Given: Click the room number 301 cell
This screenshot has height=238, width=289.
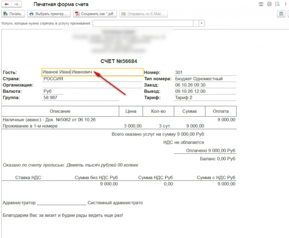Looking at the screenshot, I should pyautogui.click(x=205, y=72).
